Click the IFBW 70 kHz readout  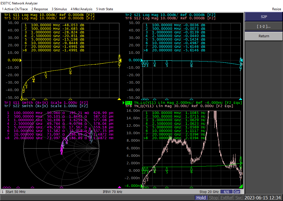112,192
